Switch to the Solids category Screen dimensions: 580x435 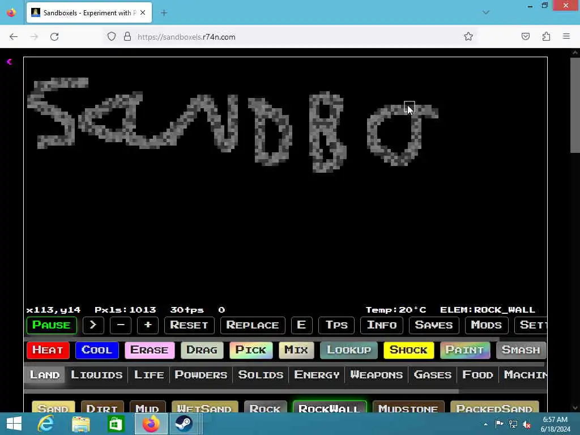pos(261,375)
